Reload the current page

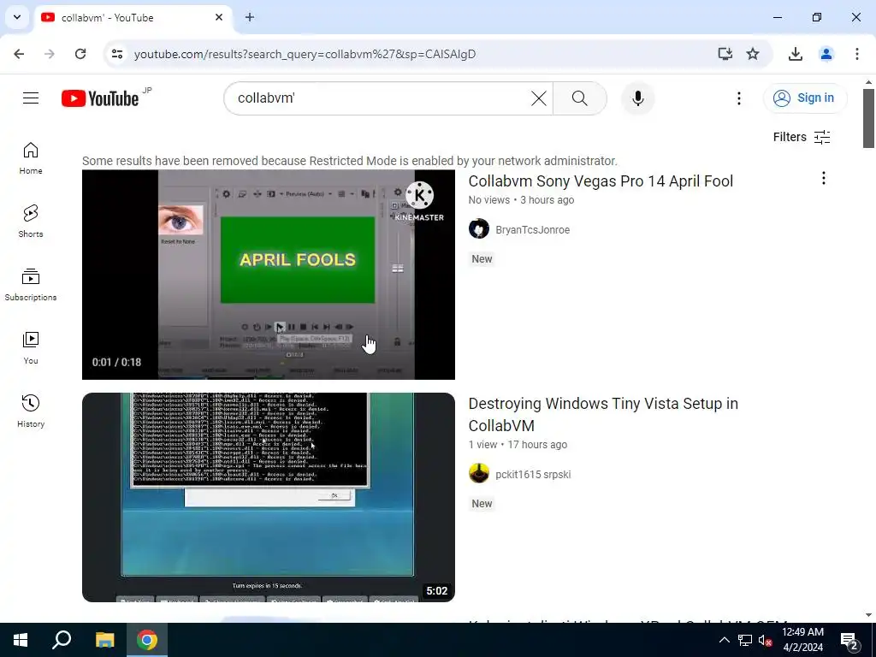click(80, 54)
